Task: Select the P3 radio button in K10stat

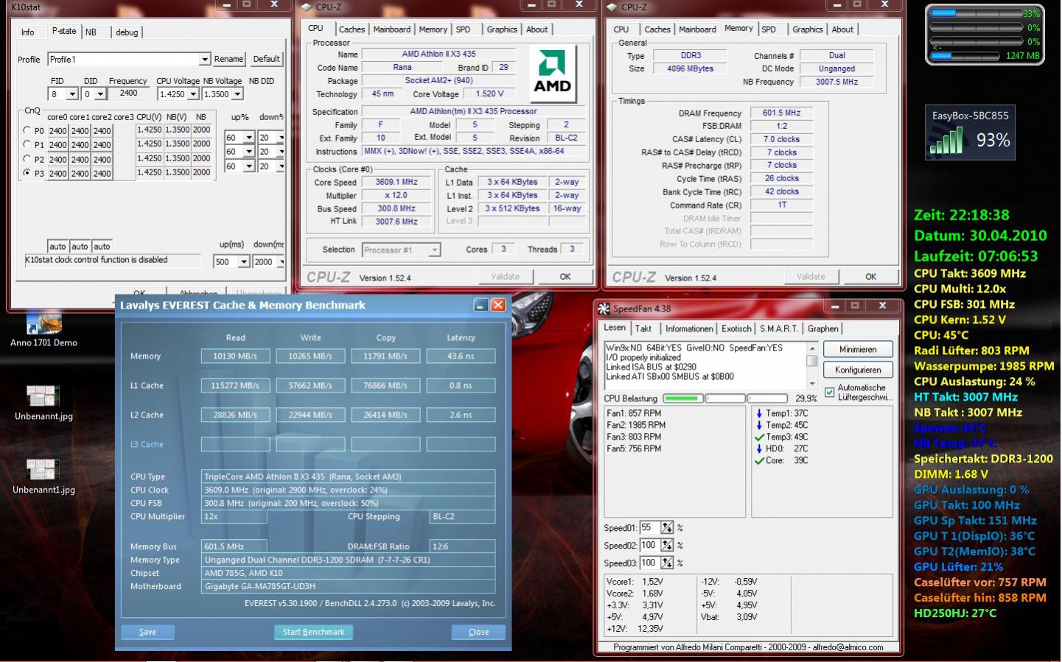Action: click(x=27, y=173)
